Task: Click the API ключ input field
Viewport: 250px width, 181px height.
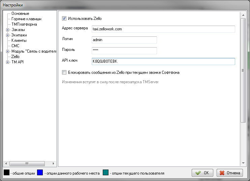Action: pyautogui.click(x=163, y=62)
